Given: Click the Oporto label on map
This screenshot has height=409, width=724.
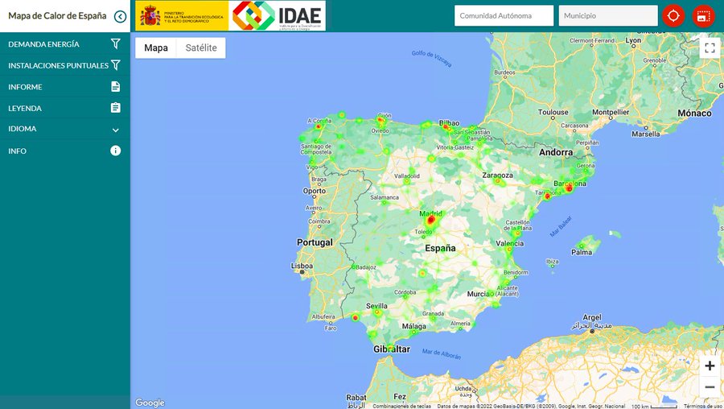Looking at the screenshot, I should (314, 191).
